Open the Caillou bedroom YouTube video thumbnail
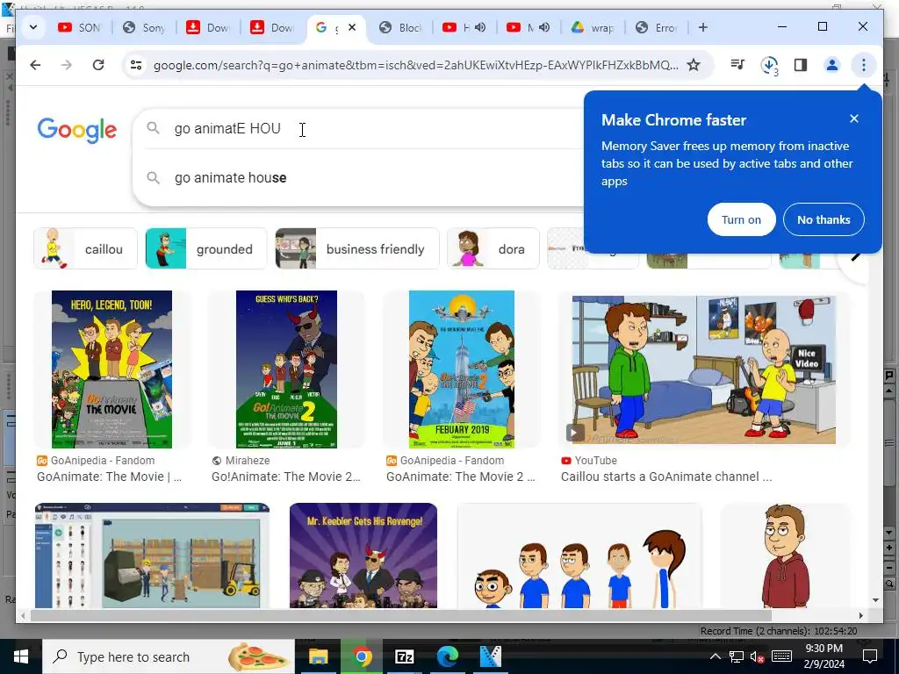This screenshot has width=899, height=674. (704, 369)
